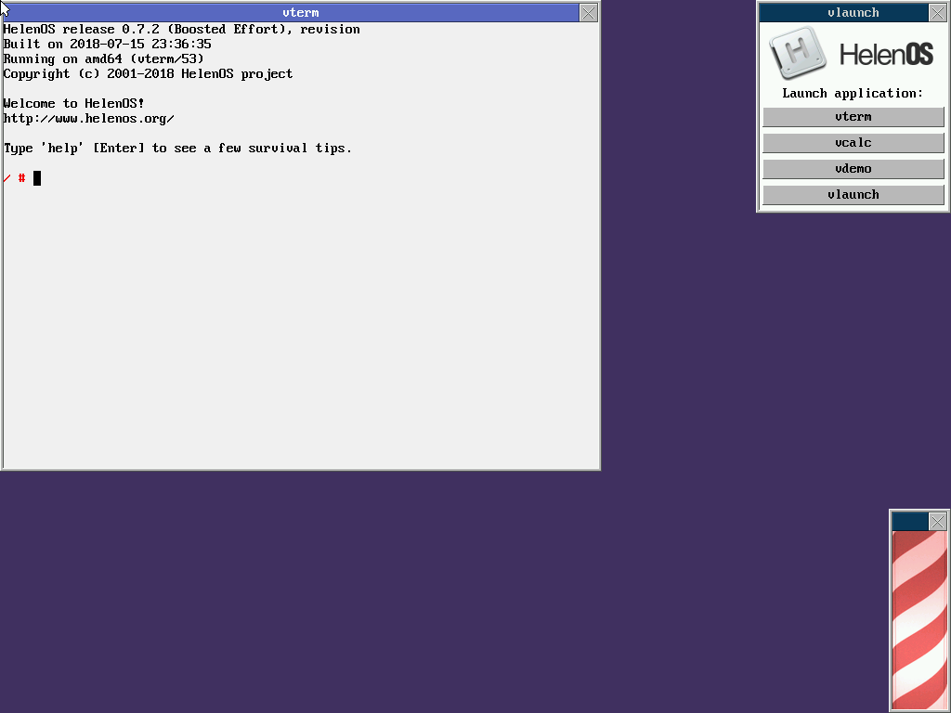Close the vlaunch window

(x=938, y=13)
